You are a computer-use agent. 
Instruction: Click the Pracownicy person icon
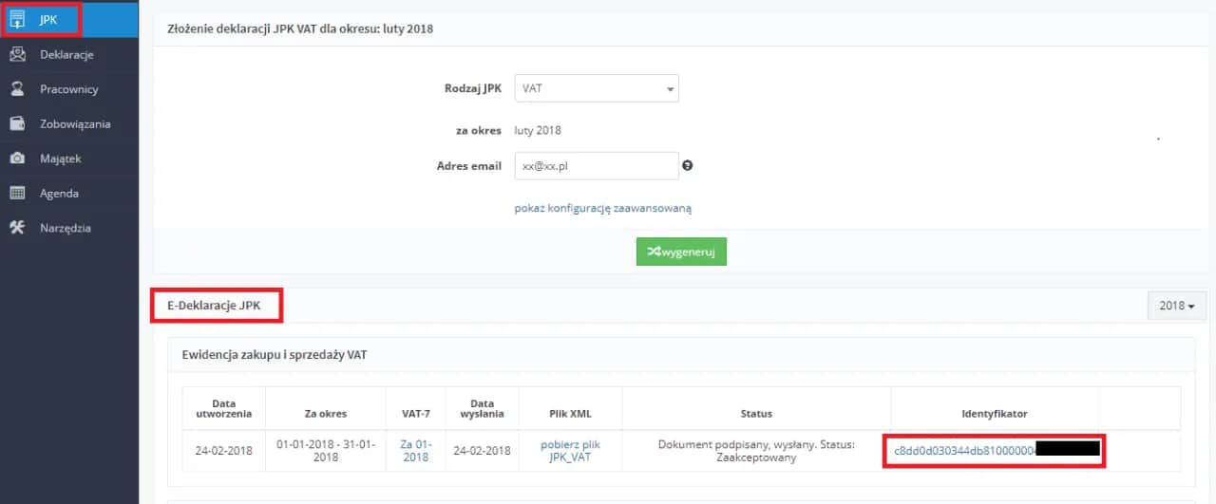tap(17, 89)
